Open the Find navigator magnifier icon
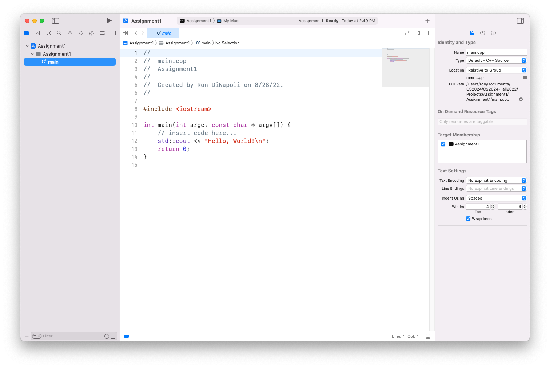This screenshot has width=550, height=368. 59,33
